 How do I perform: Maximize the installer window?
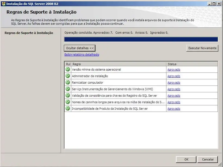tap(214, 4)
